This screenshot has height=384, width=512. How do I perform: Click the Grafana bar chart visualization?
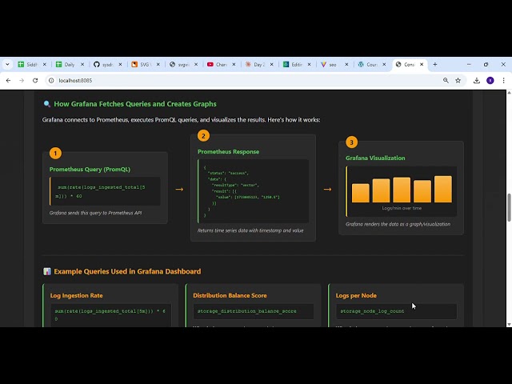(402, 190)
